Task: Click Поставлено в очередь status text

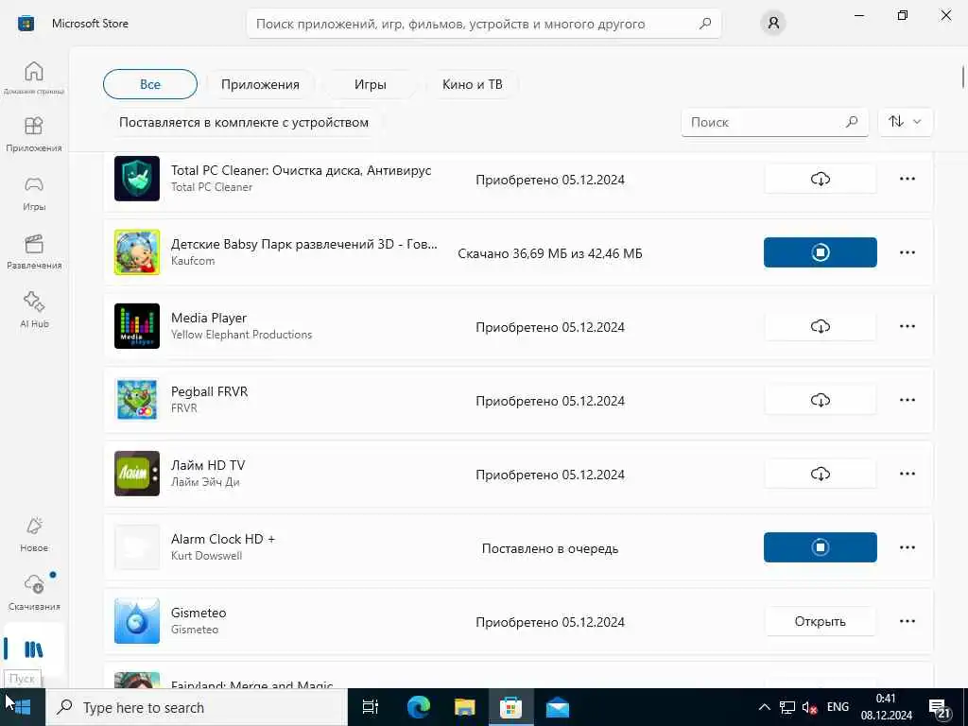Action: [550, 548]
